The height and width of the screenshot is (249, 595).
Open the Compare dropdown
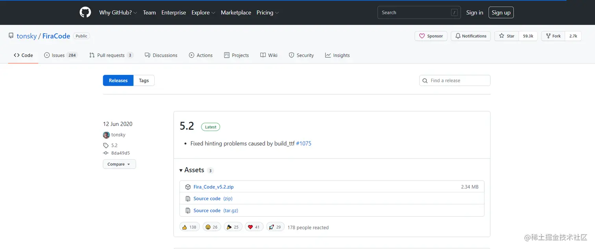click(119, 164)
